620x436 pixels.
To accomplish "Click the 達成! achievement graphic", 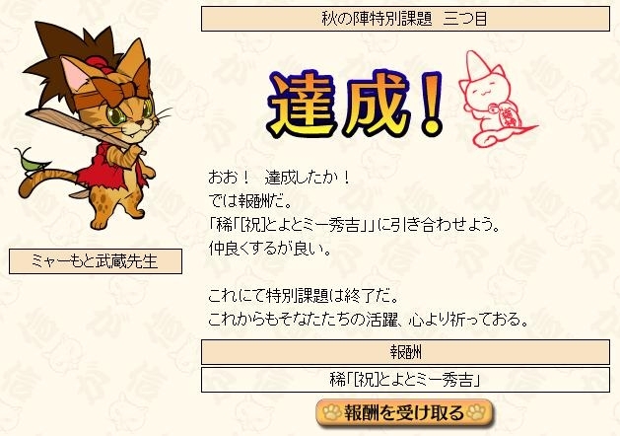I will [x=356, y=104].
